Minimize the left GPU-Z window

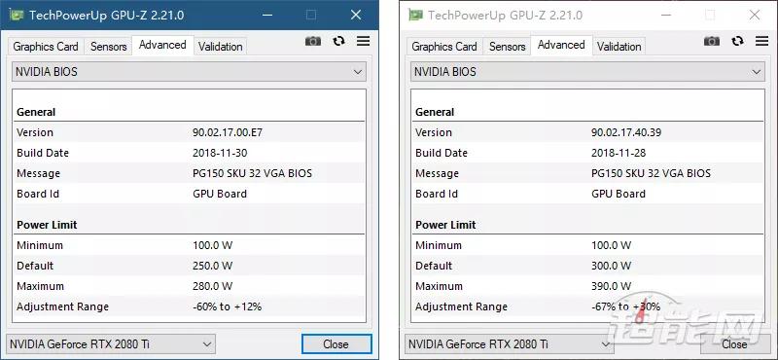(267, 15)
